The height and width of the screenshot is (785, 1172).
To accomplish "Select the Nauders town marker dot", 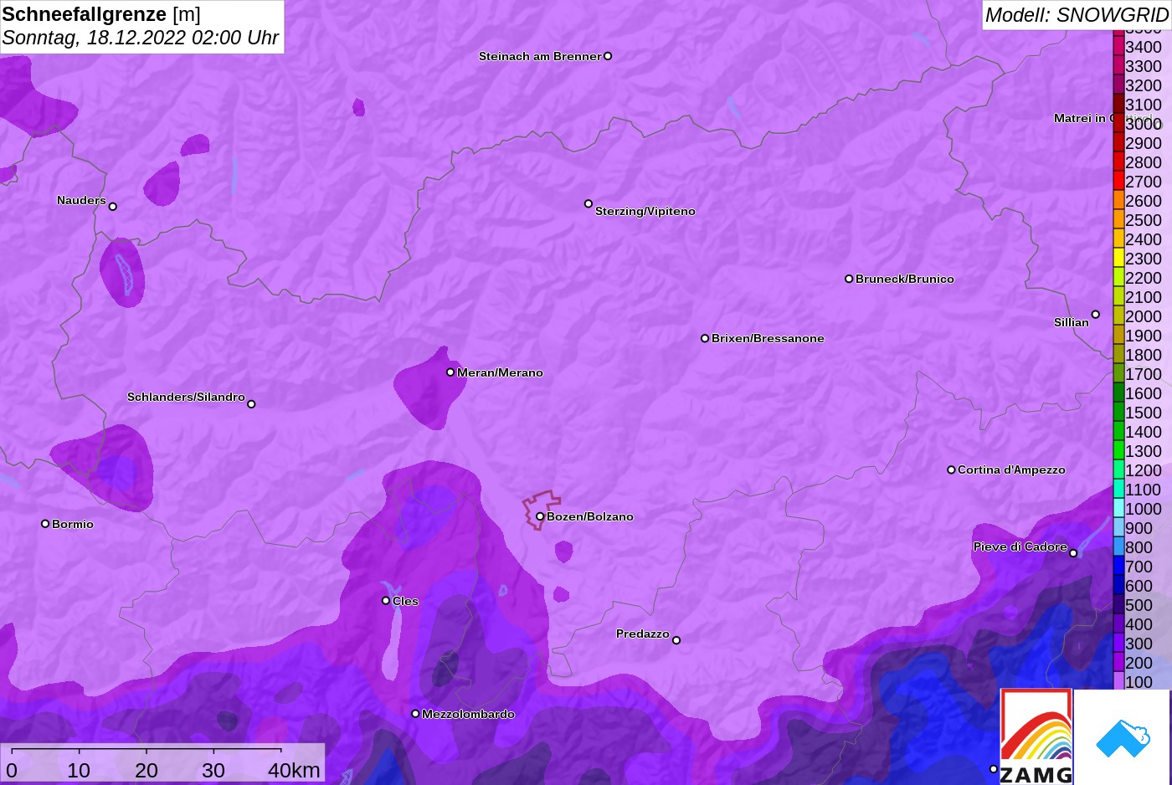I will point(113,206).
